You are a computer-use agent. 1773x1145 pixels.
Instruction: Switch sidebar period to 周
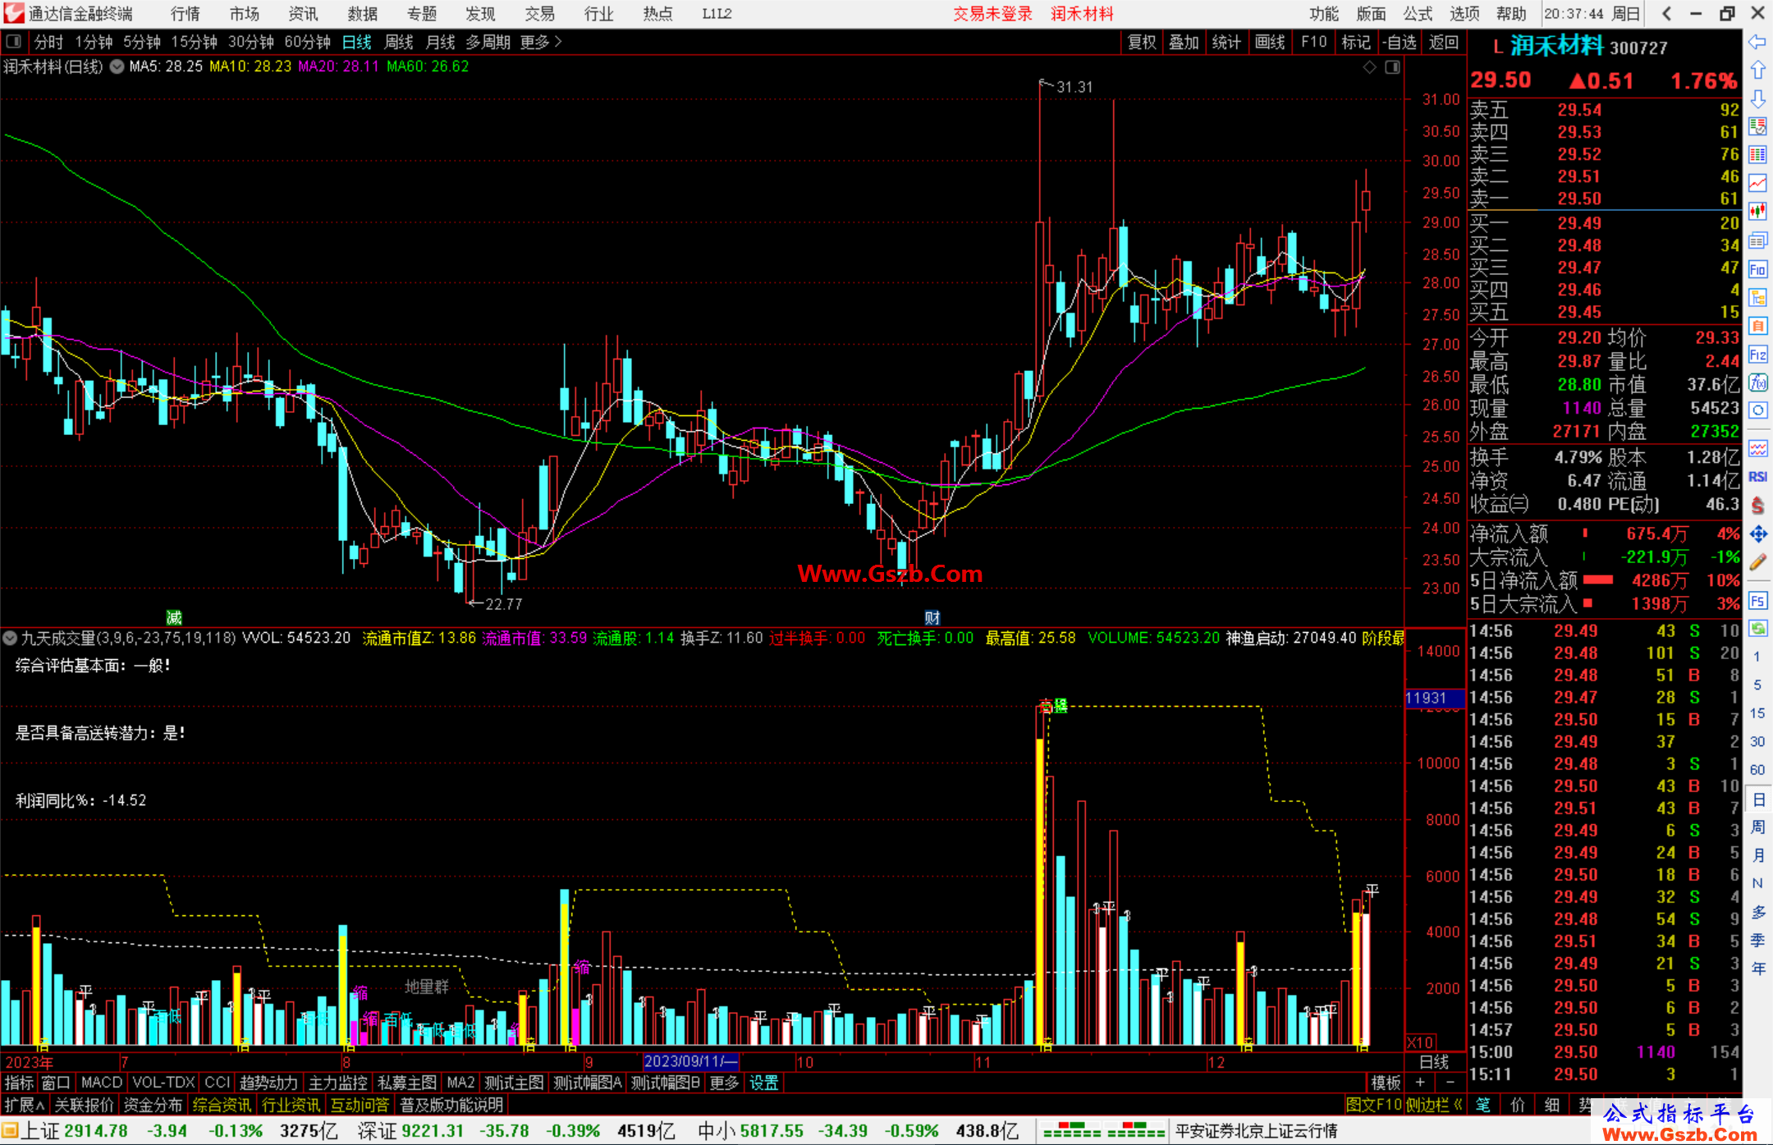[x=1757, y=827]
